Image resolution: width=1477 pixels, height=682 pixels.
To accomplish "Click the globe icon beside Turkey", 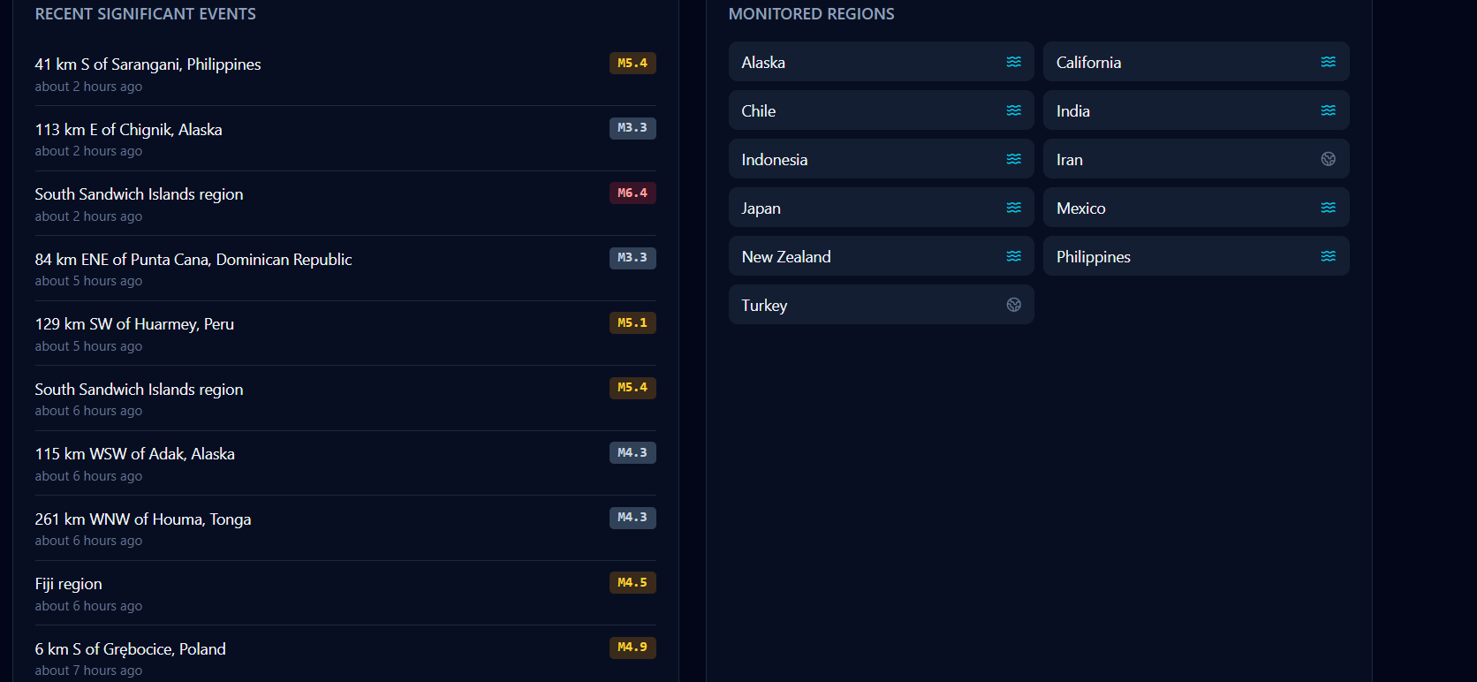I will (1013, 305).
